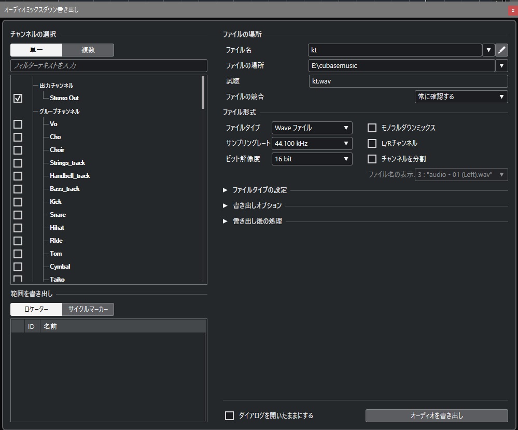Click the ID column header
The width and height of the screenshot is (518, 430).
click(x=31, y=327)
